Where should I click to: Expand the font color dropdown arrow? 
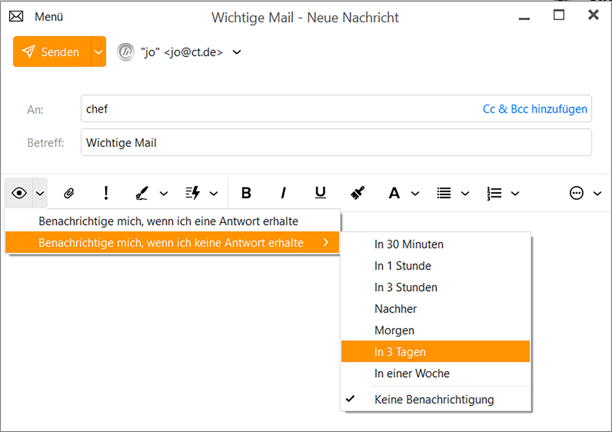tap(415, 193)
